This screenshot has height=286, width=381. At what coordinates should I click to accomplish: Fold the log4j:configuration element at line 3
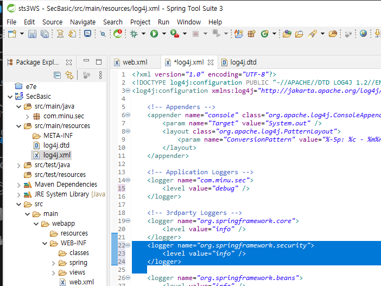click(128, 91)
